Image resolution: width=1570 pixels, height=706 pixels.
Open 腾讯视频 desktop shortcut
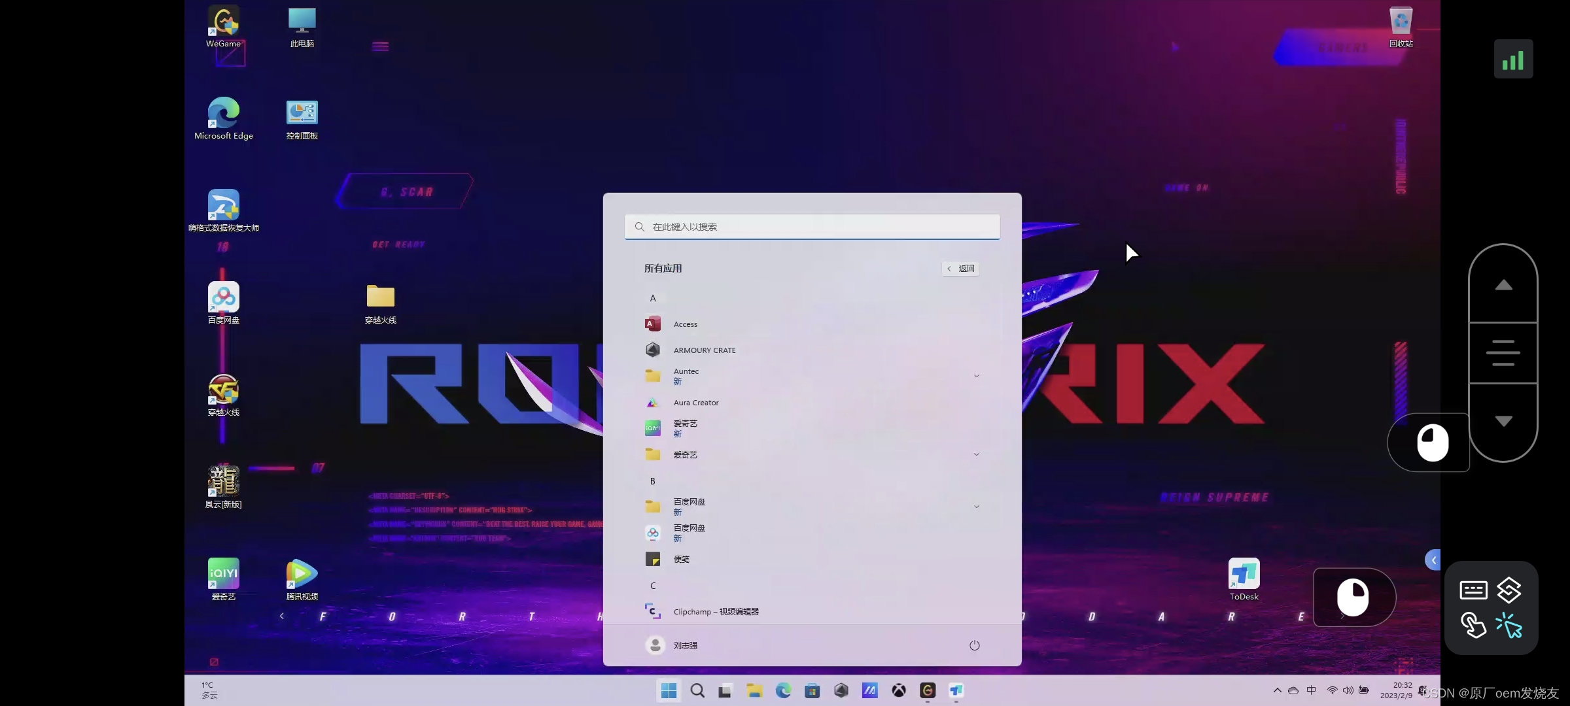[x=302, y=580]
